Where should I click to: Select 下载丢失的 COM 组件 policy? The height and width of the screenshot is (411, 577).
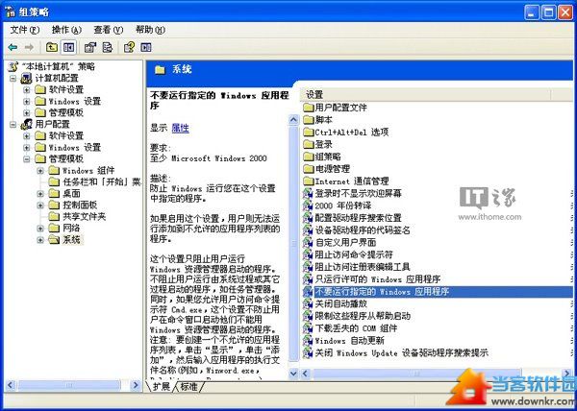pos(356,328)
